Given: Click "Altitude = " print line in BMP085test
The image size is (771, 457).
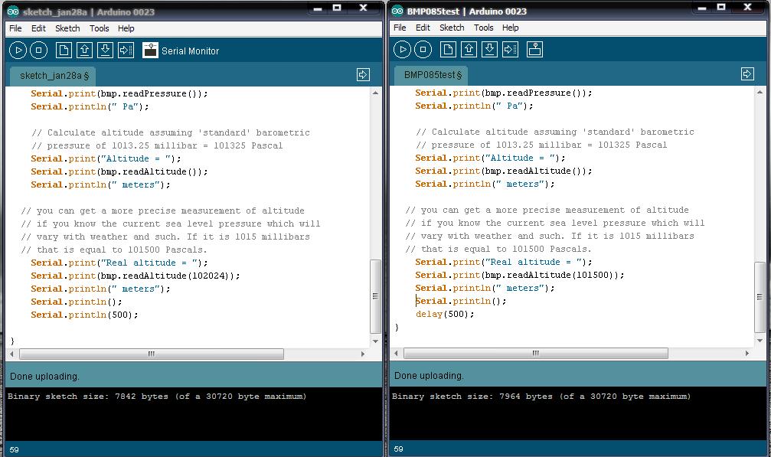Looking at the screenshot, I should point(490,158).
